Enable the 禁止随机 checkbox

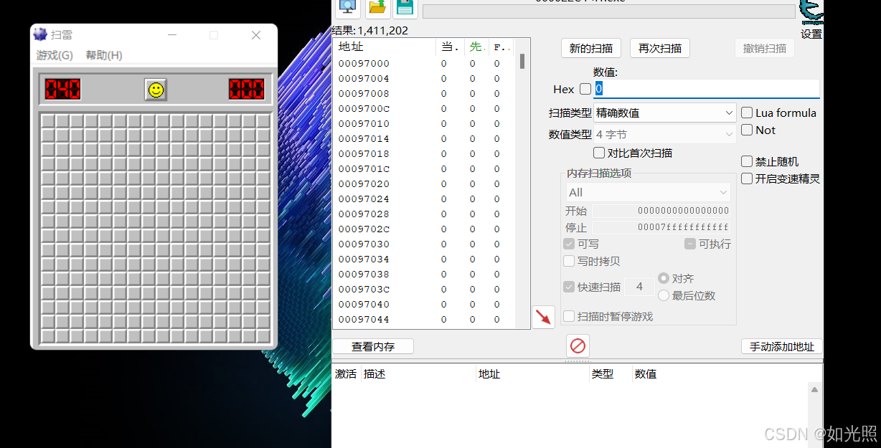pyautogui.click(x=747, y=161)
